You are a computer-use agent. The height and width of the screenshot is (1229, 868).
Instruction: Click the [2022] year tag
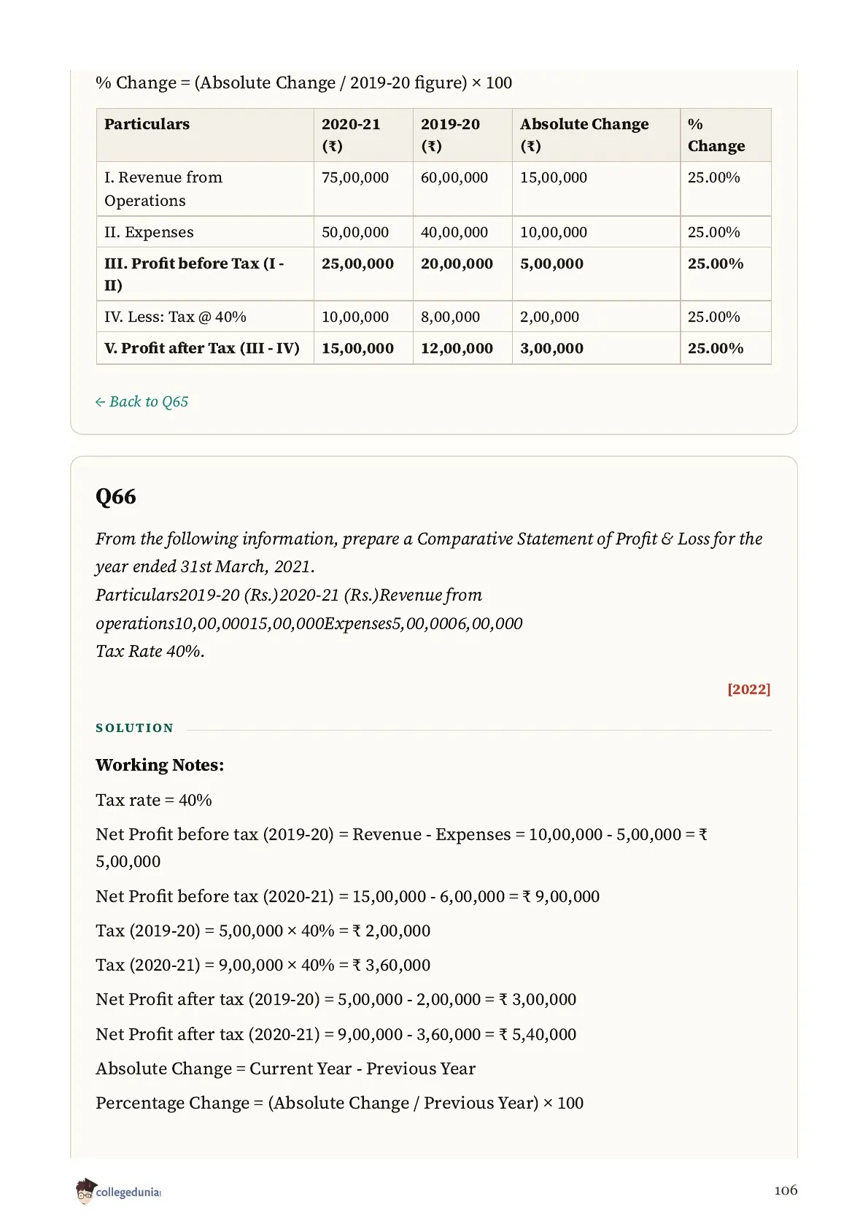click(x=748, y=689)
